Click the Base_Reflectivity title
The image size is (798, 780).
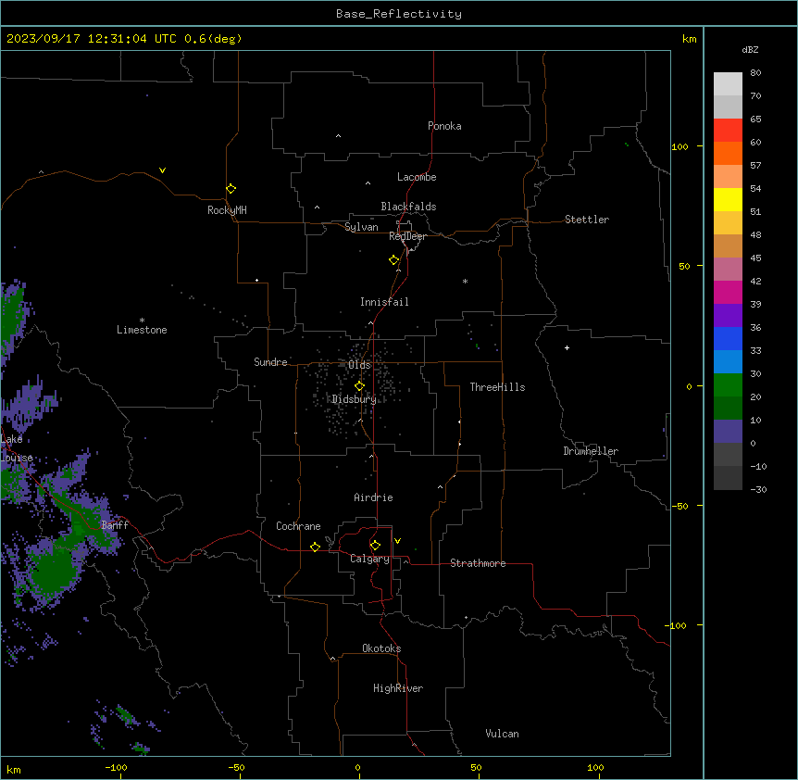point(399,14)
